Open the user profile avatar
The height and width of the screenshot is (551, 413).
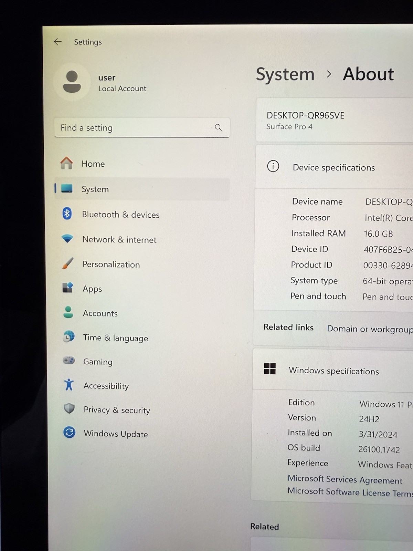(72, 82)
